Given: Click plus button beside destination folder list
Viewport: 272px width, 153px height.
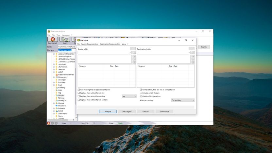Looking at the screenshot, I should (193, 56).
